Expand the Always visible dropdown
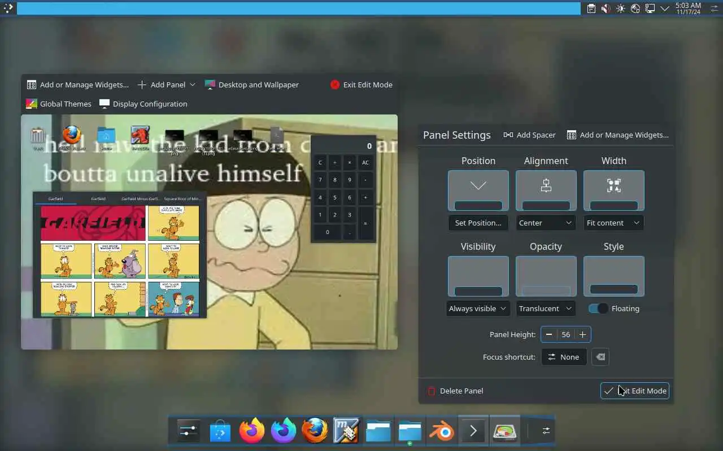 point(478,308)
